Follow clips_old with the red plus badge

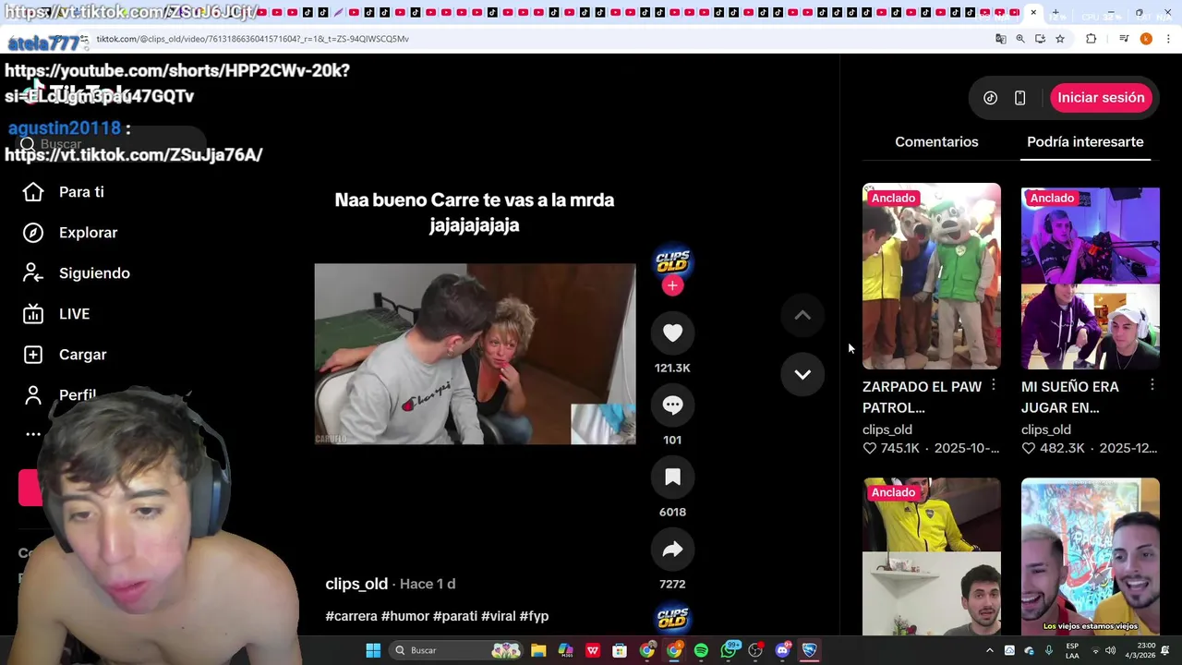[x=672, y=285]
